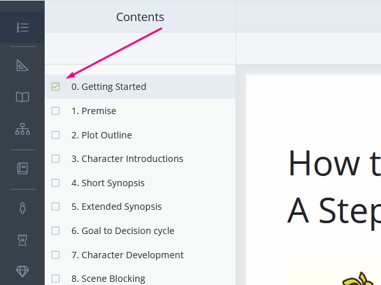Select the diamond gem sidebar icon

click(22, 272)
